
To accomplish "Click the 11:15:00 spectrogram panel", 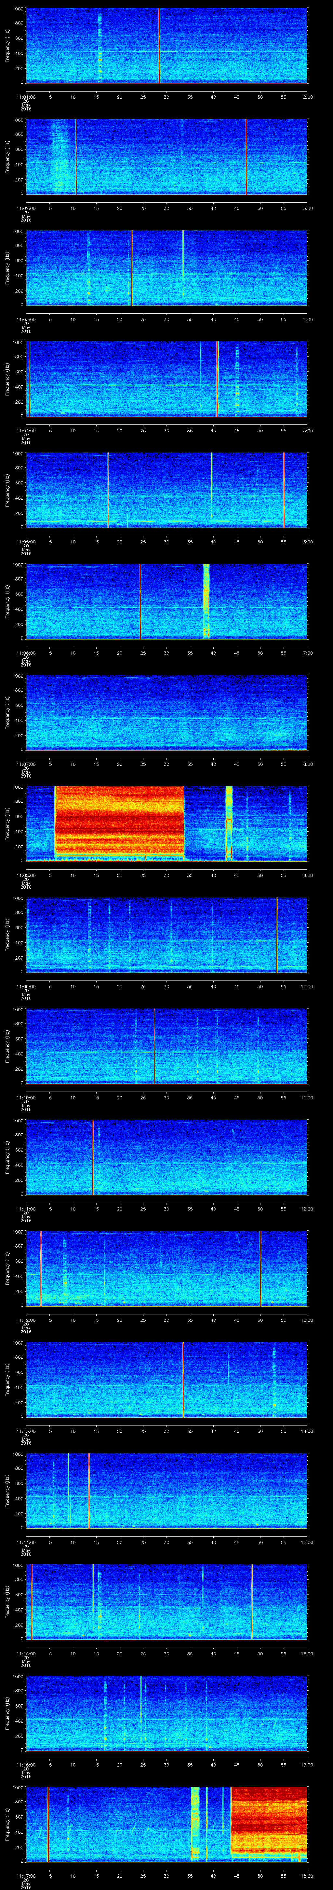I will tap(167, 1602).
